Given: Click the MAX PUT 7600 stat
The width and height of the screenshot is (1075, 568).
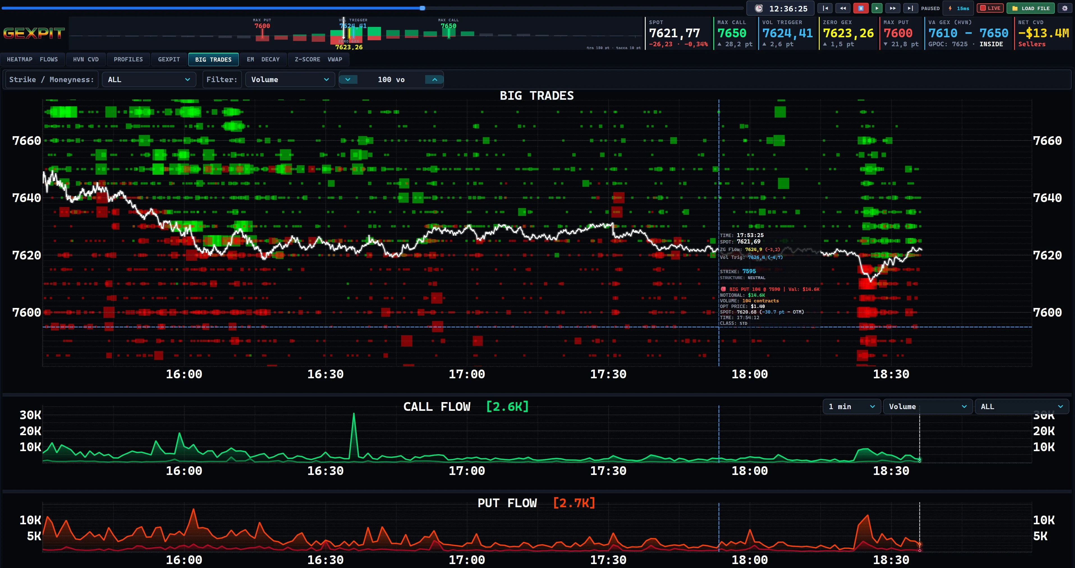Looking at the screenshot, I should pyautogui.click(x=900, y=33).
